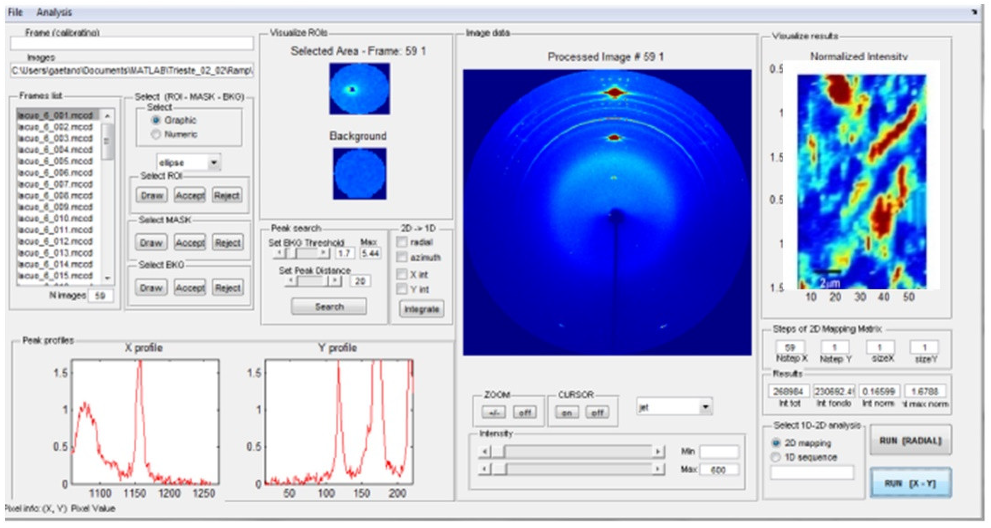Click the Peak Distance value field 20

360,281
